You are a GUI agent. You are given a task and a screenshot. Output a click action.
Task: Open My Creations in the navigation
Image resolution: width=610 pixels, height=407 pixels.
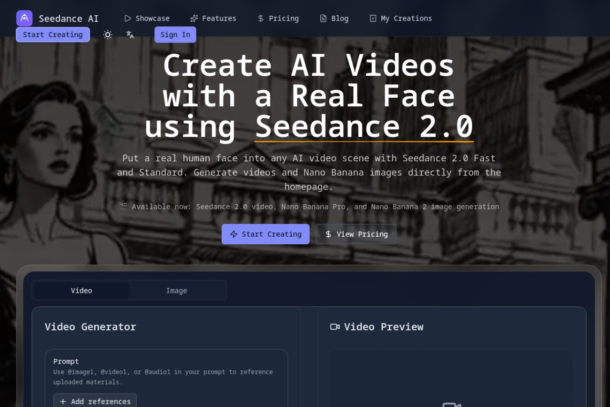tap(400, 18)
